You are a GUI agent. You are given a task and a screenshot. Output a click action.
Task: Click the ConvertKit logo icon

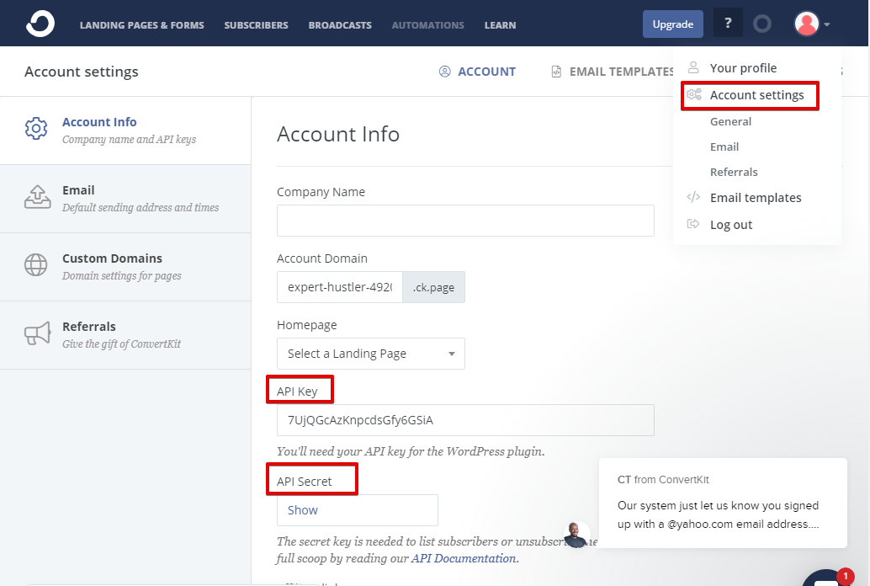(40, 24)
